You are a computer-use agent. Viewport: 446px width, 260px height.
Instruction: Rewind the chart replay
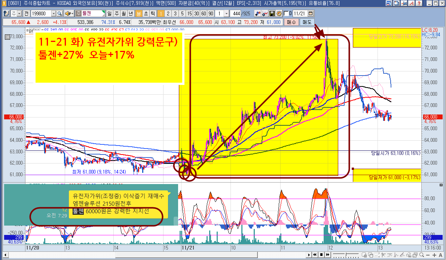point(315,255)
